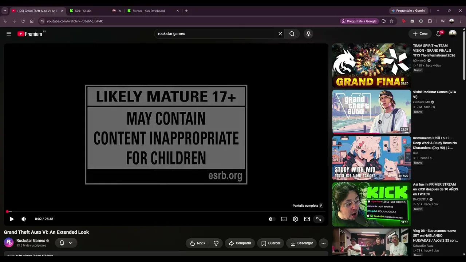466x262 pixels.
Task: Dislike the video with thumbs down
Action: click(x=216, y=243)
